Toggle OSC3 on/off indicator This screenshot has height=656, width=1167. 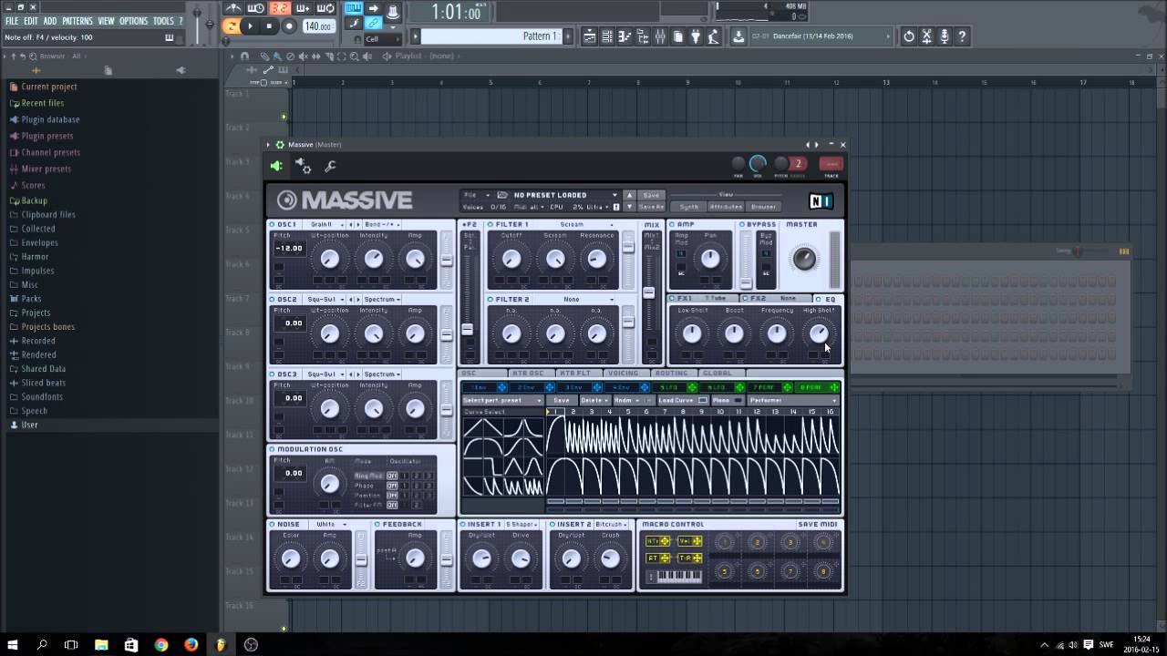273,374
